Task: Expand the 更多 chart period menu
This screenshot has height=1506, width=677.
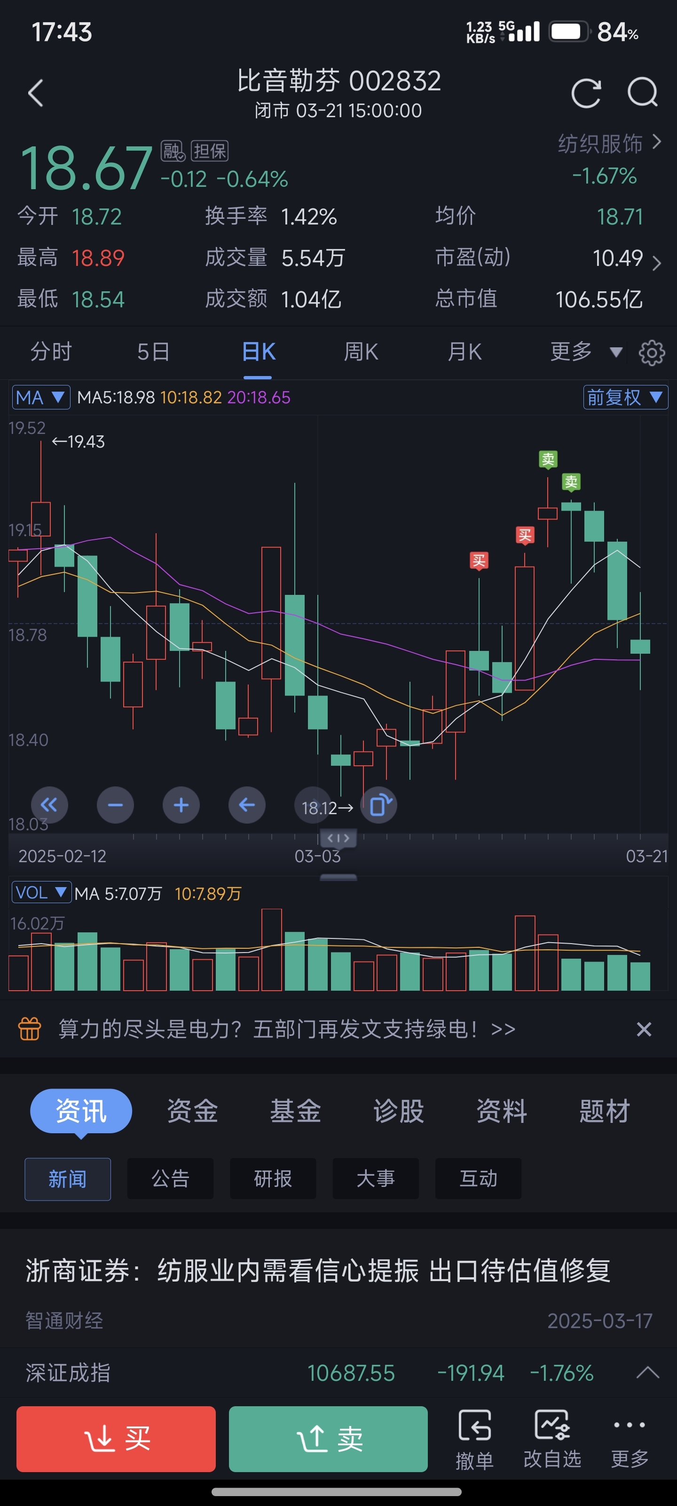Action: click(x=586, y=352)
